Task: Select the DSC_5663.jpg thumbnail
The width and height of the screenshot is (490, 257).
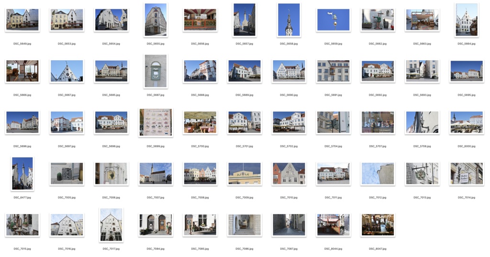Action: [422, 20]
